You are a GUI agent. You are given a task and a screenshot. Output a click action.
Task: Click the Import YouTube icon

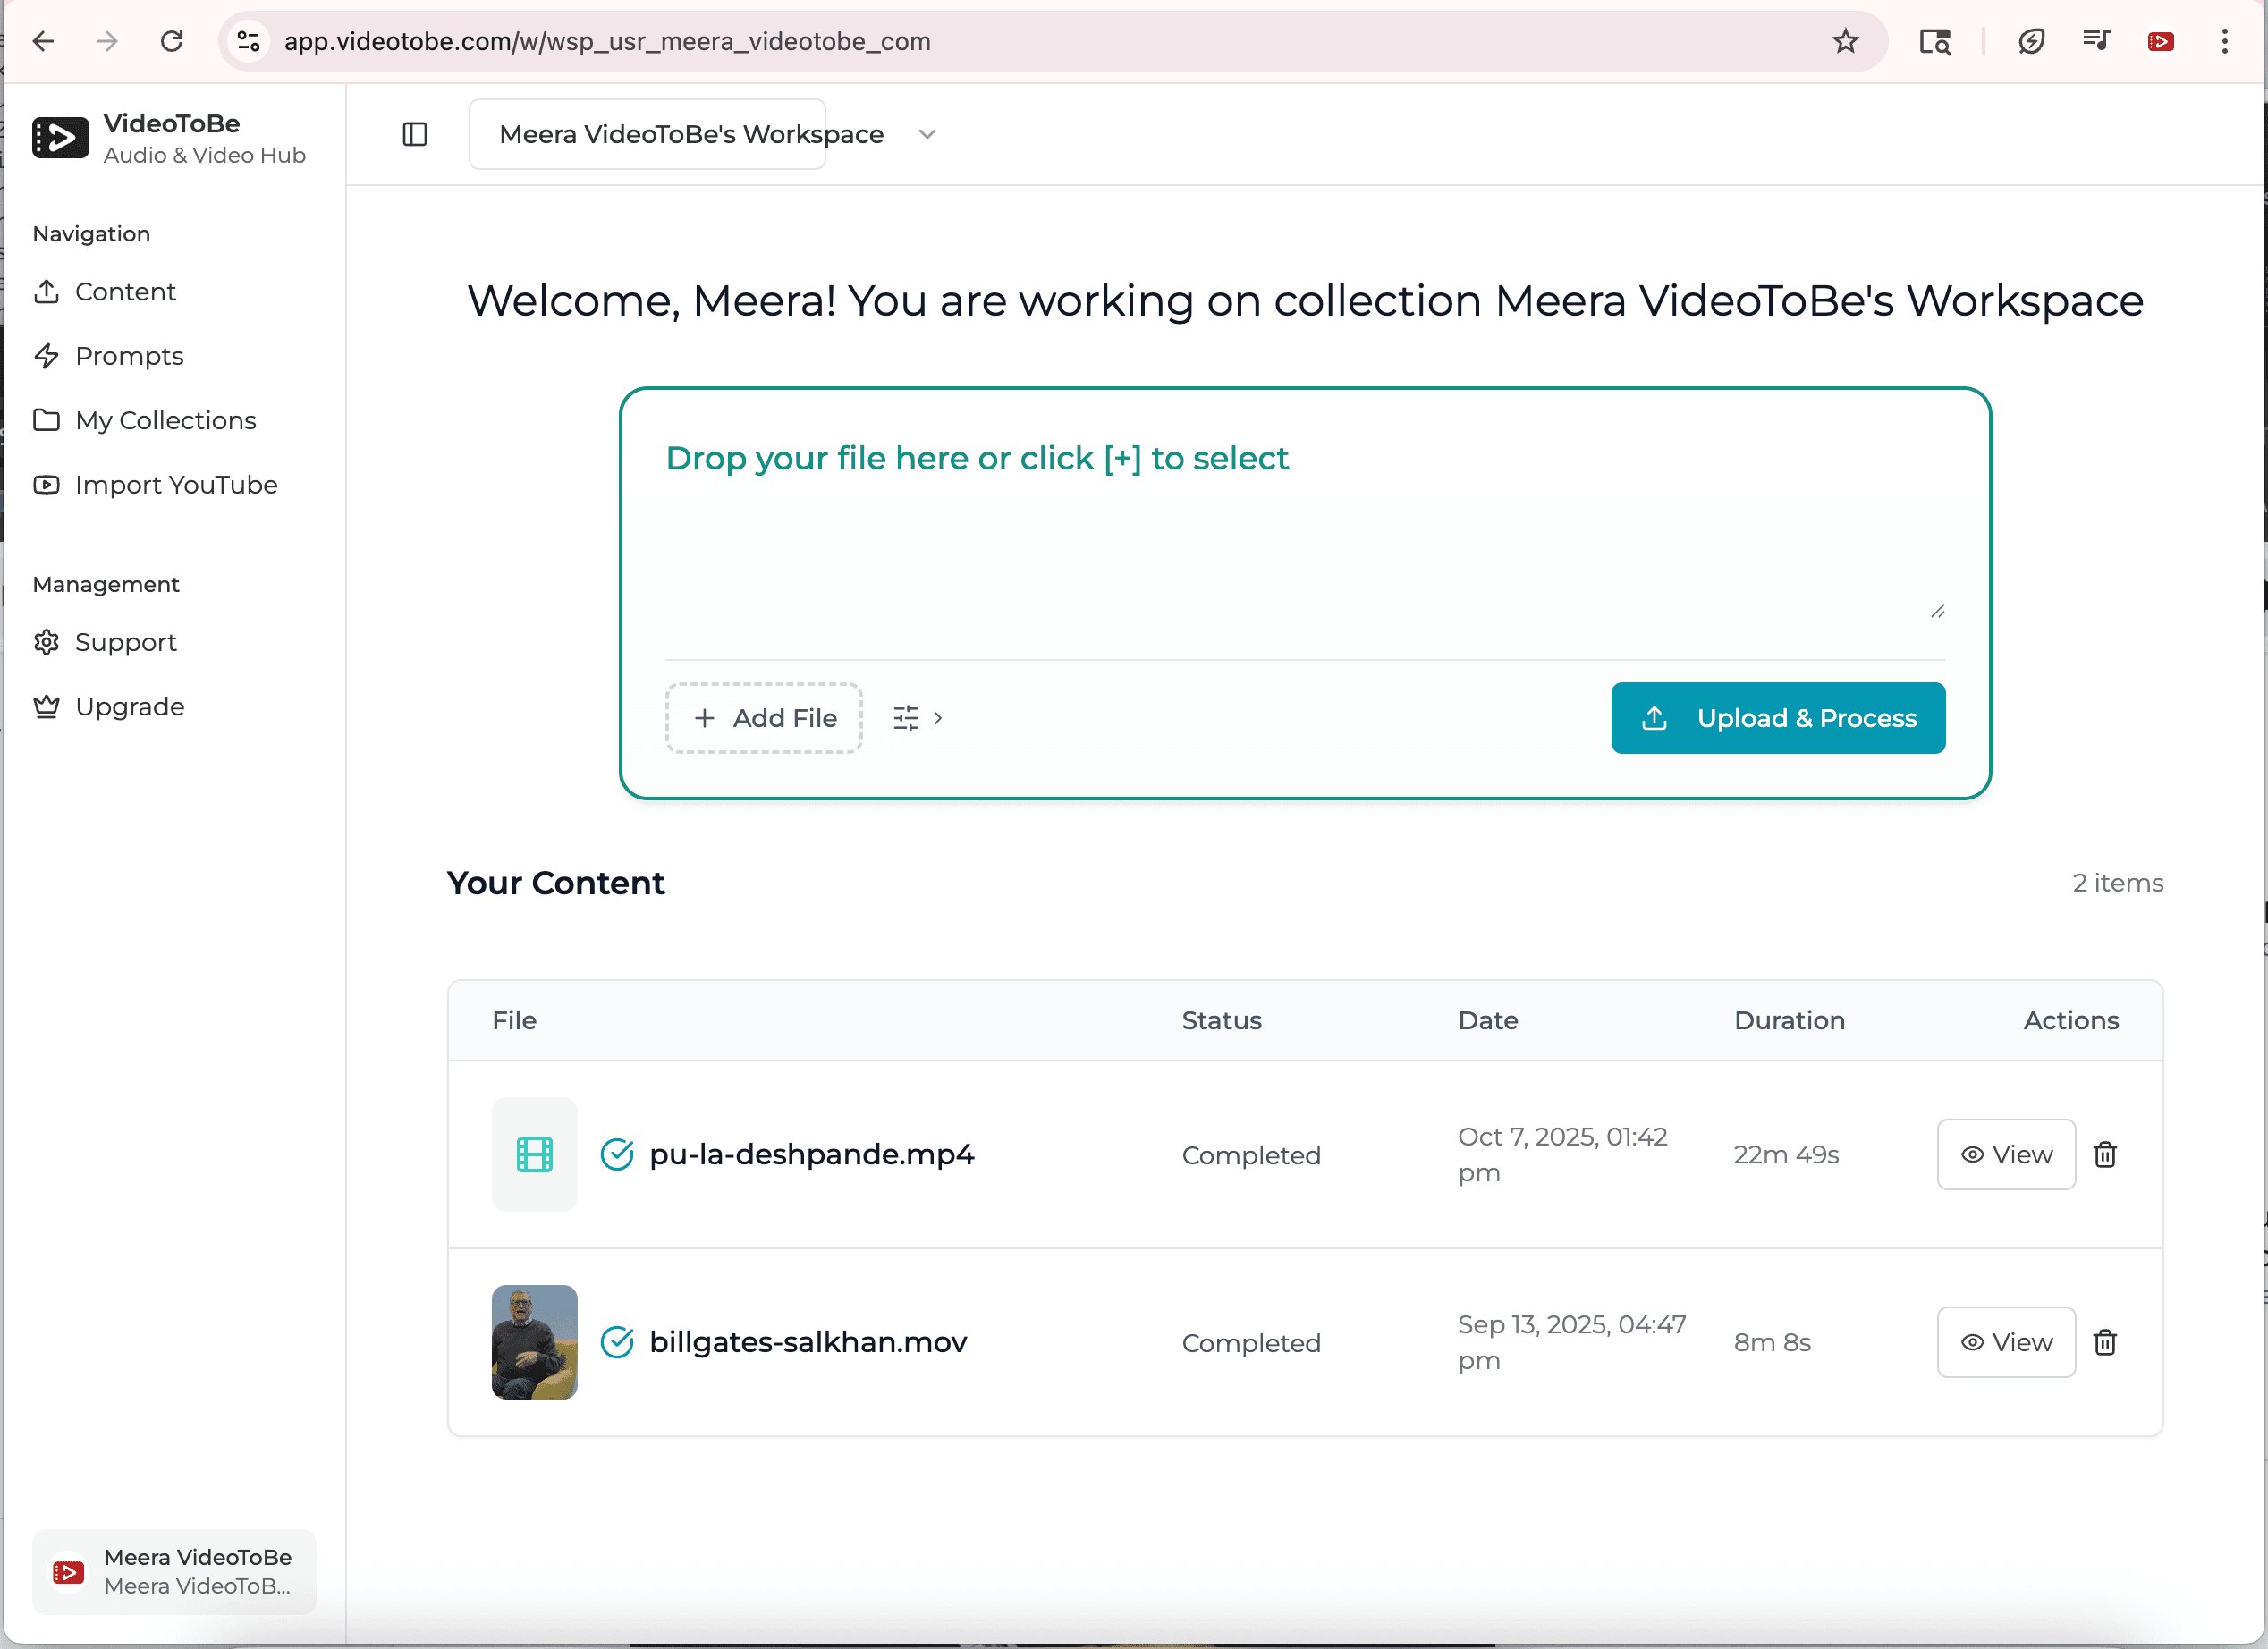(47, 484)
